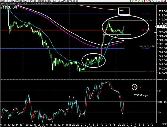Click the 3735 YRange indicator text
The image size is (167, 127).
point(141,95)
